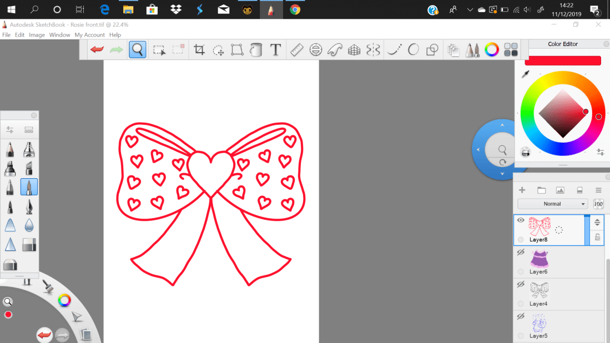Open the layer panel hamburger menu

(598, 190)
